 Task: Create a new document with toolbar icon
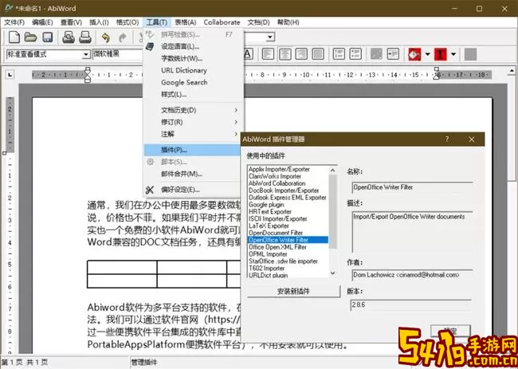14,37
